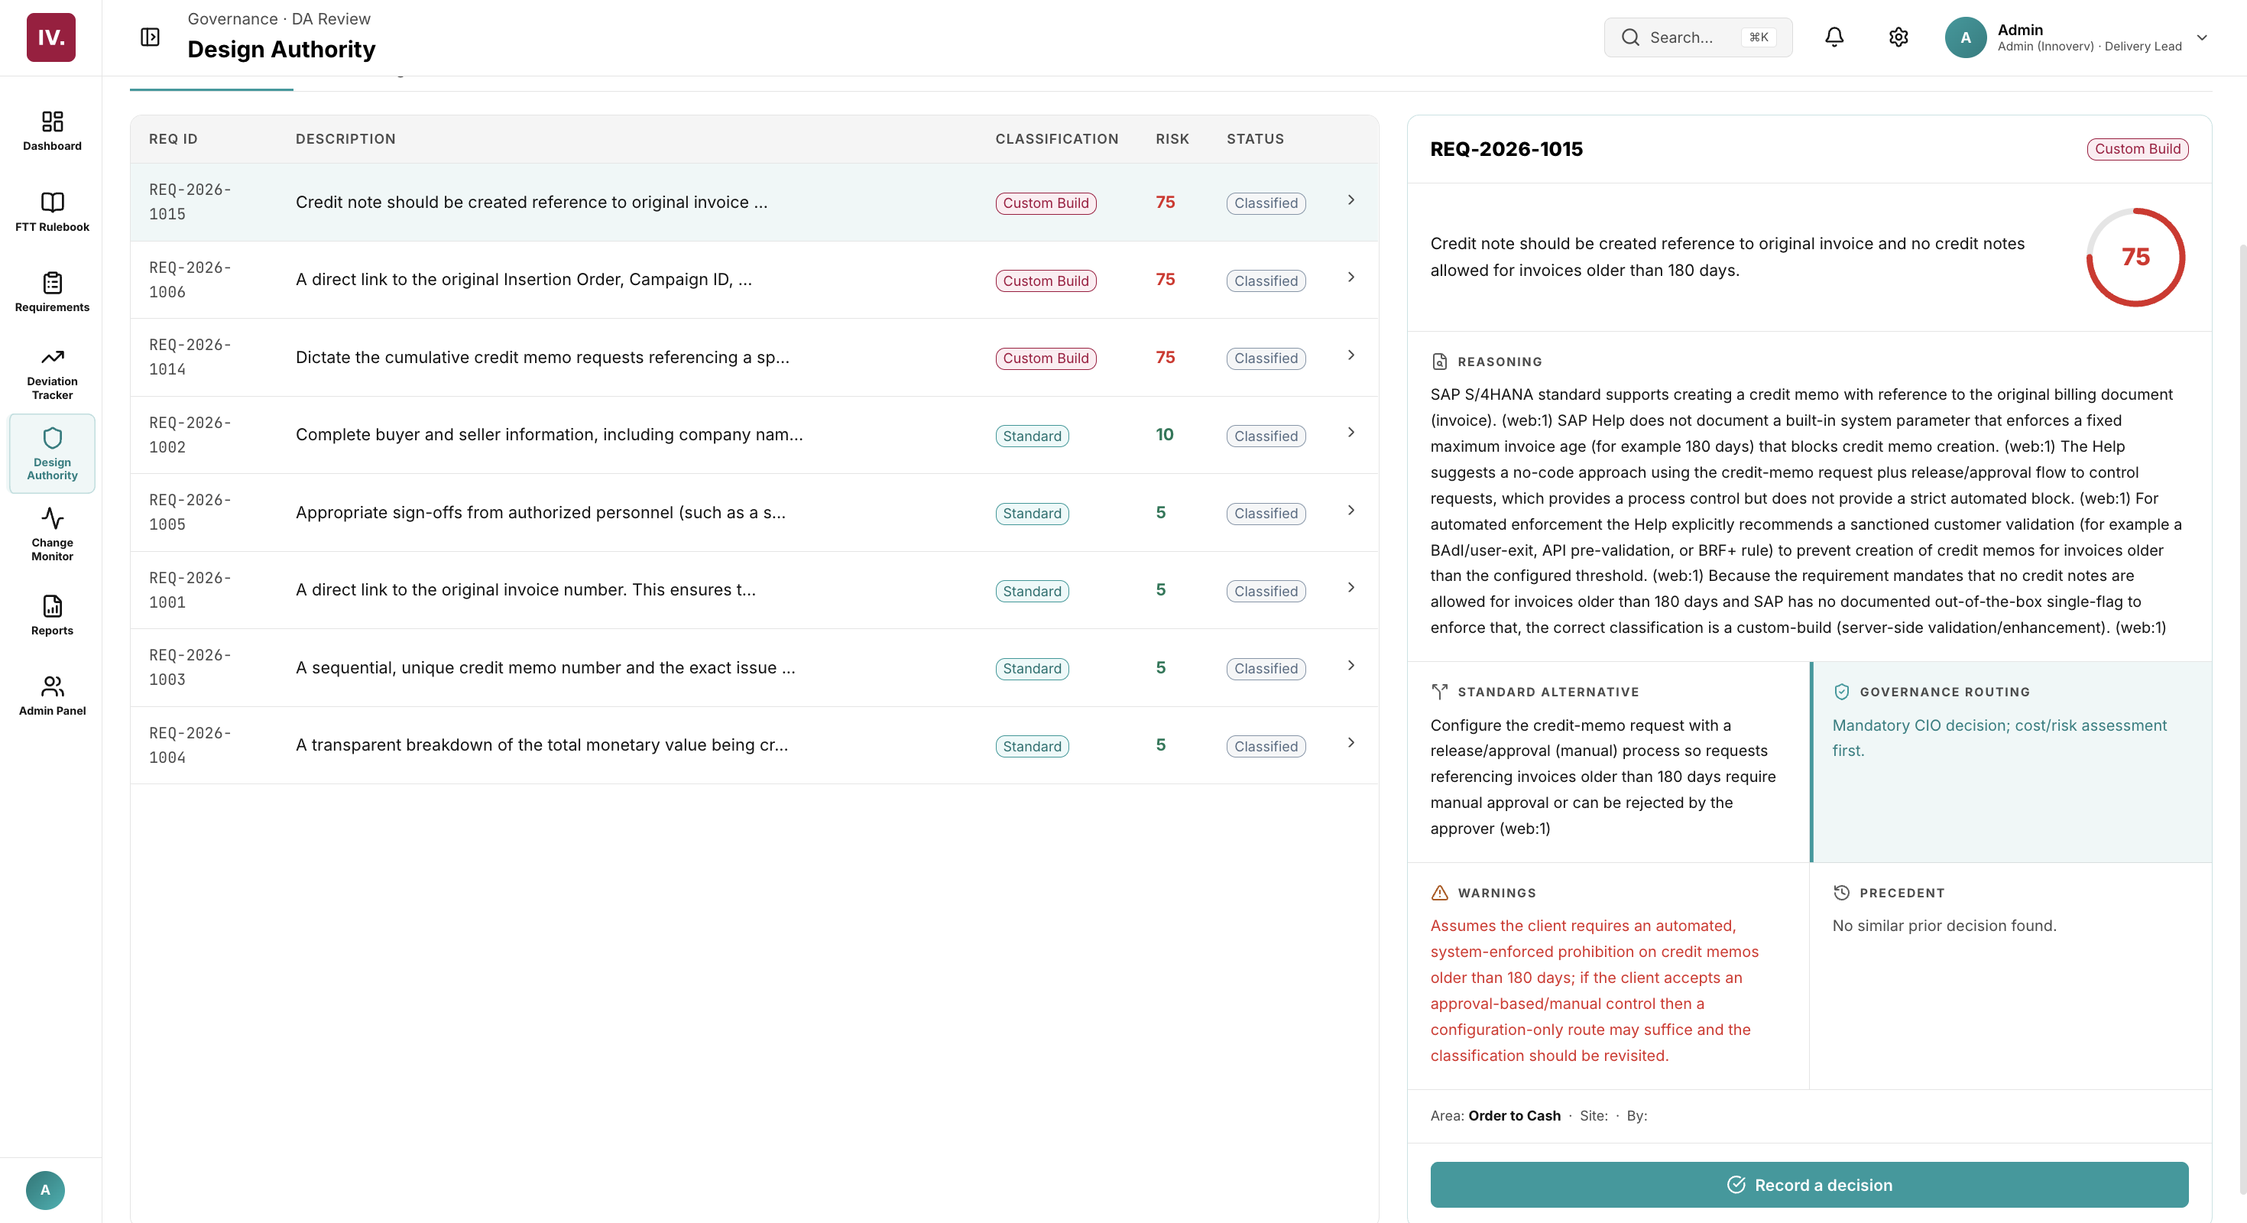The width and height of the screenshot is (2247, 1223).
Task: Click Order to Cash area label
Action: click(x=1514, y=1116)
